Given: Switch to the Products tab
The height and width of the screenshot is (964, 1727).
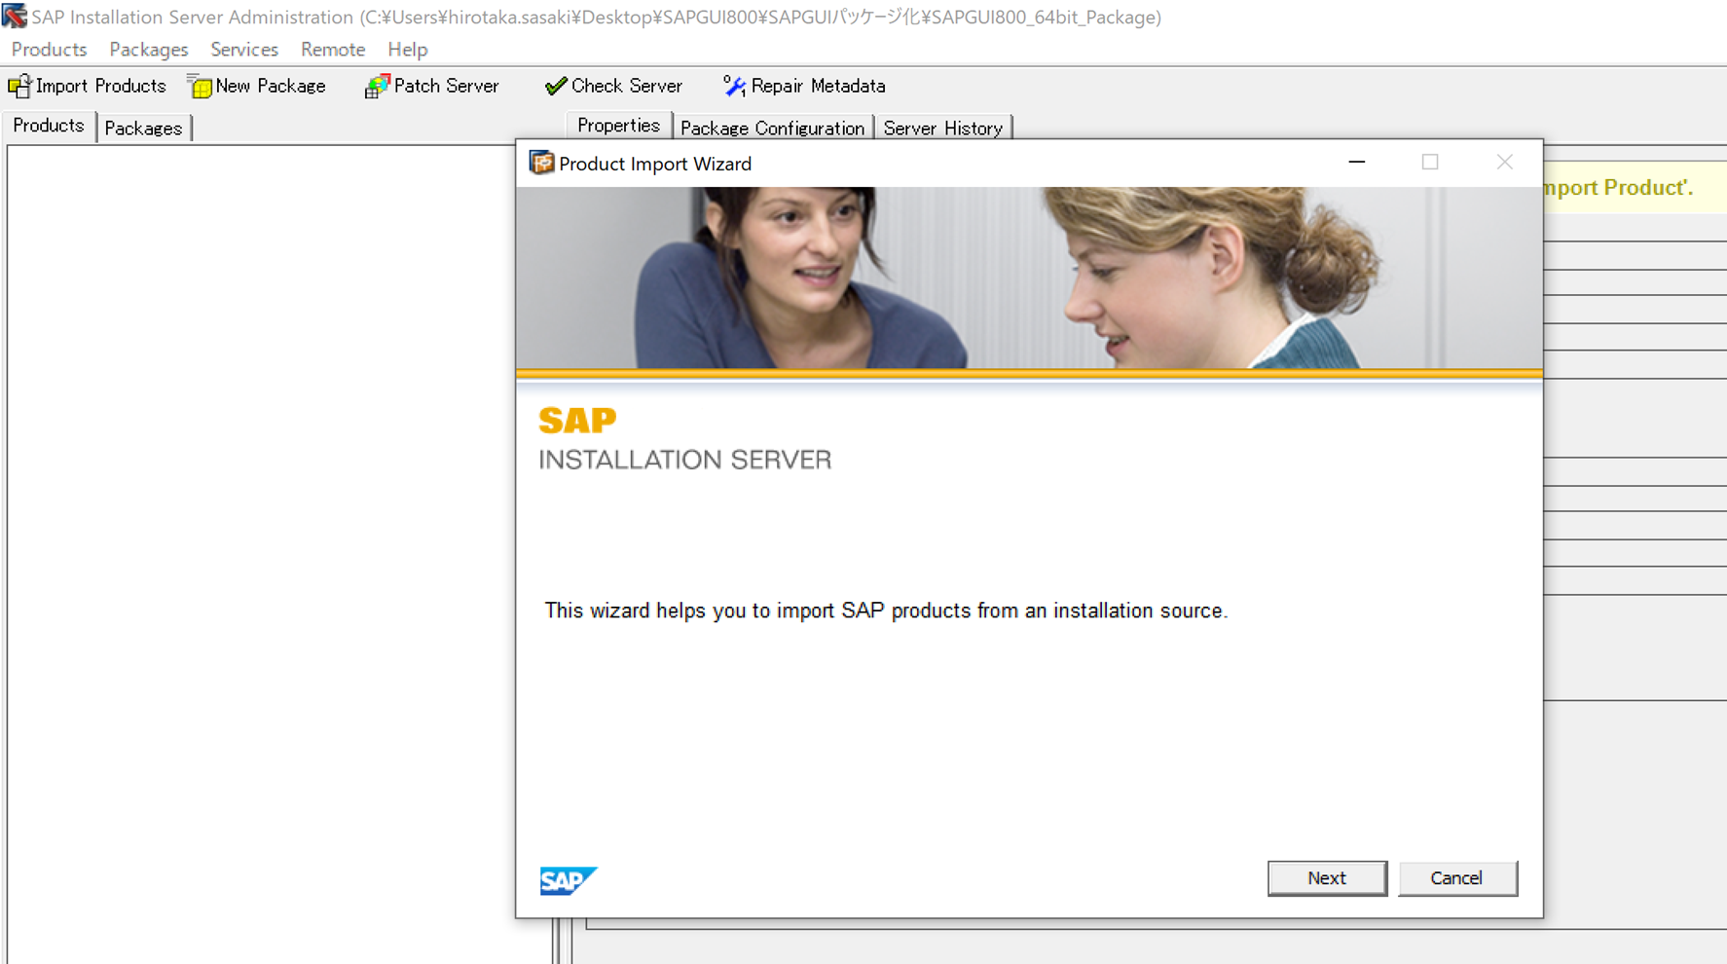Looking at the screenshot, I should pos(49,126).
